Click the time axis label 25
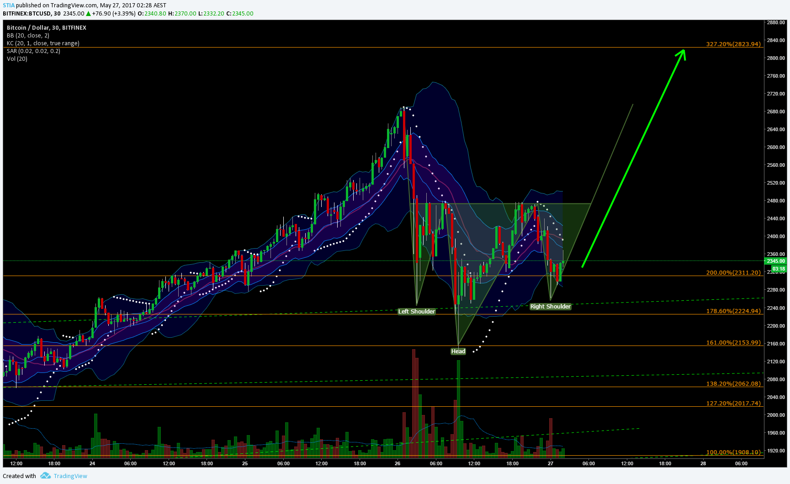Image resolution: width=790 pixels, height=484 pixels. pyautogui.click(x=245, y=463)
